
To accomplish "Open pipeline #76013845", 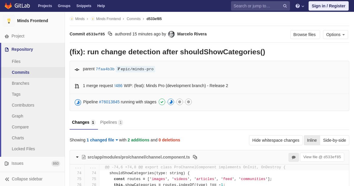I will click(x=109, y=102).
